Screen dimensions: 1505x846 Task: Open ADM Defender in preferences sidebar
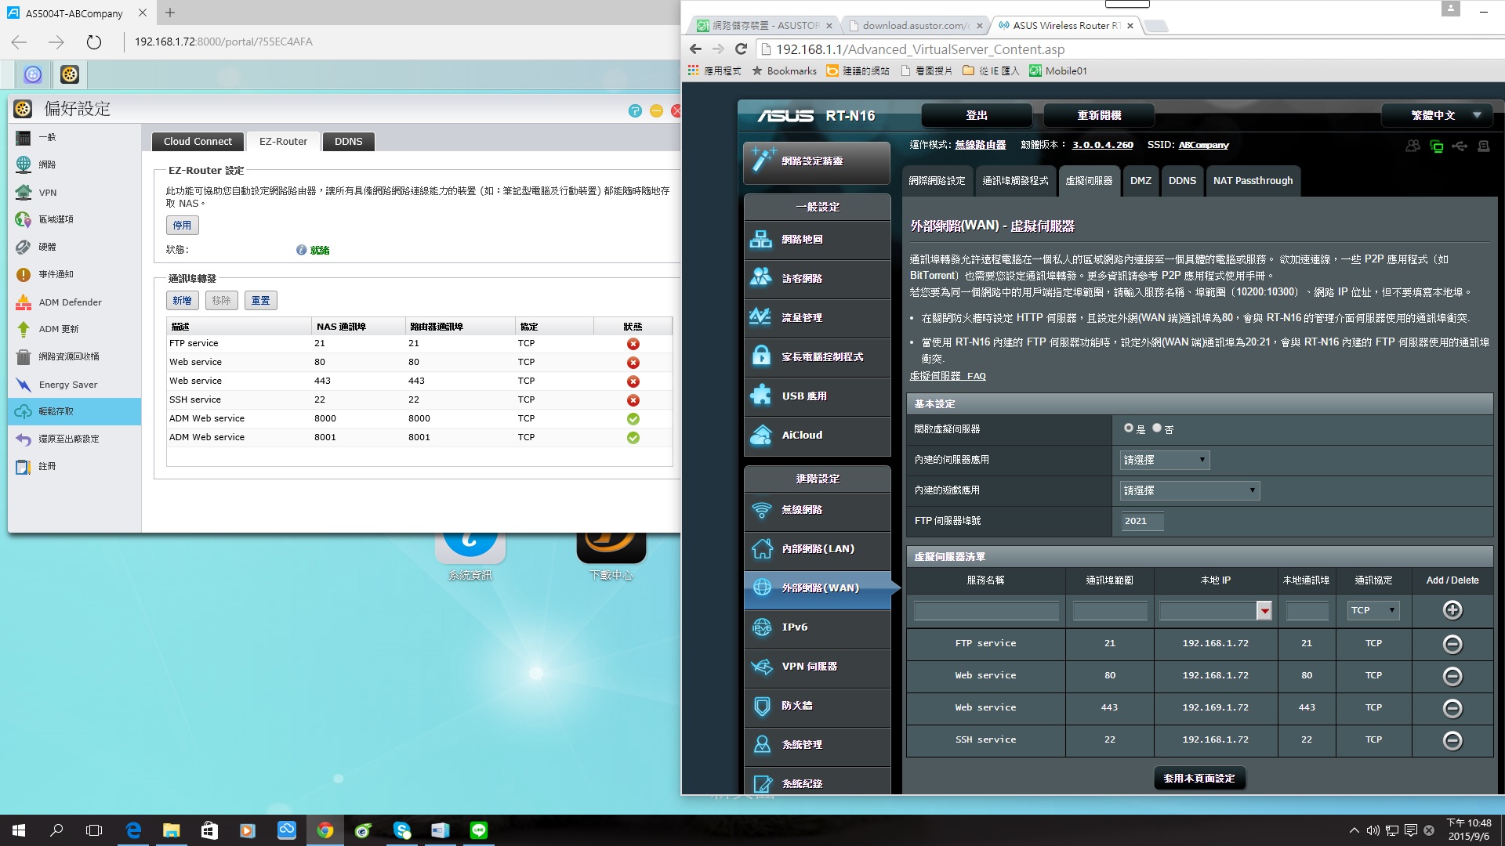[x=74, y=302]
